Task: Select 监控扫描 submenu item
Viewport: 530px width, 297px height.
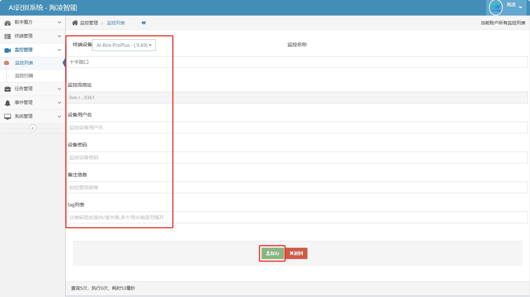Action: click(x=32, y=75)
